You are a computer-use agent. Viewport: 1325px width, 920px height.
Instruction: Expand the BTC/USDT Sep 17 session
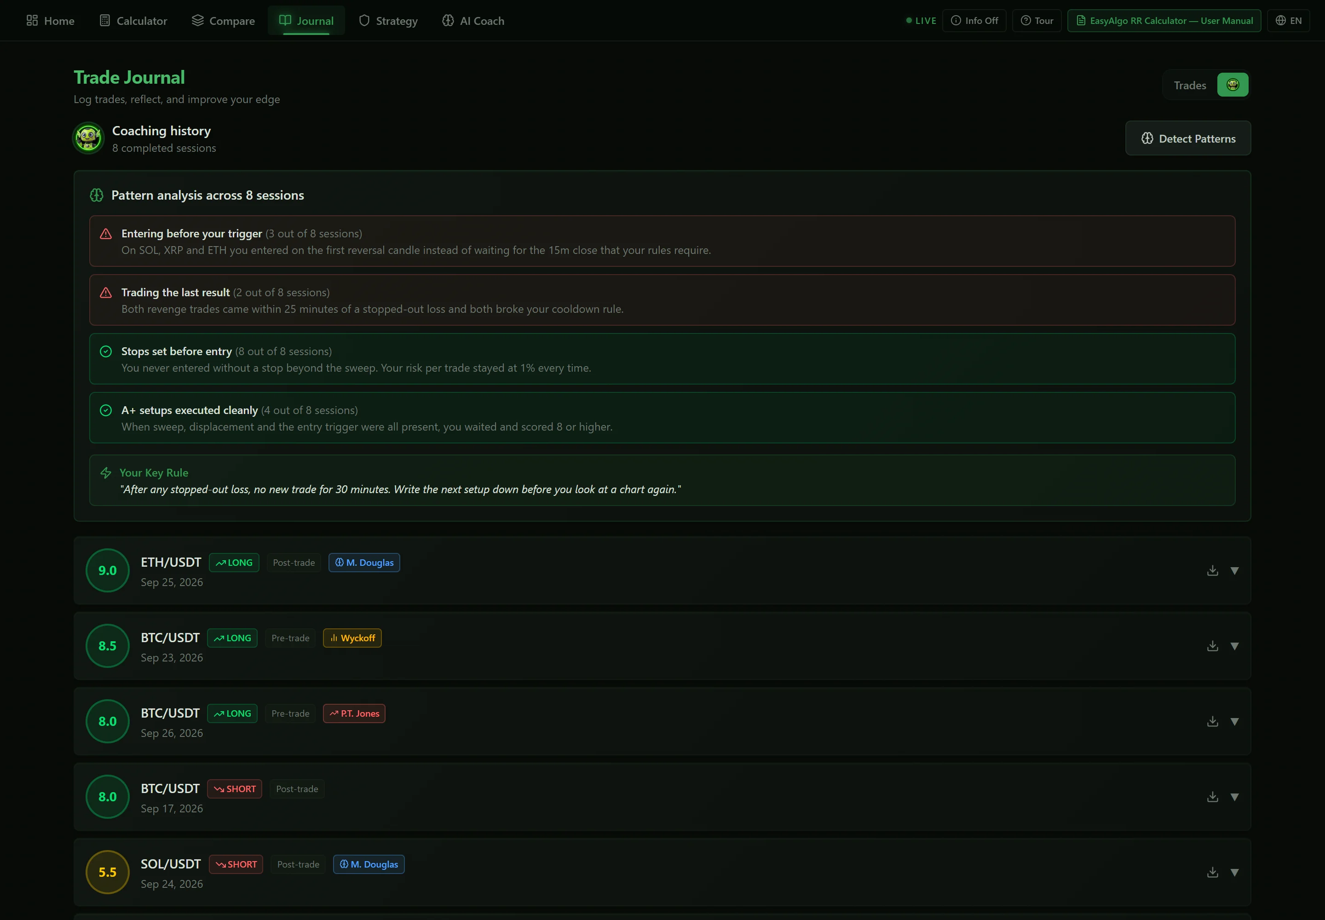(1234, 797)
